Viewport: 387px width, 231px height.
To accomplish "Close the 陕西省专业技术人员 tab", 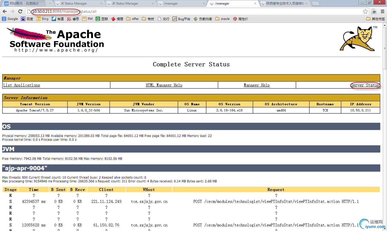I will coord(307,3).
